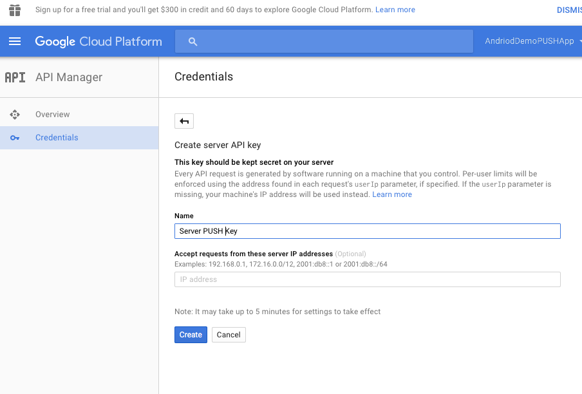582x394 pixels.
Task: Click the IP address input field
Action: 367,279
